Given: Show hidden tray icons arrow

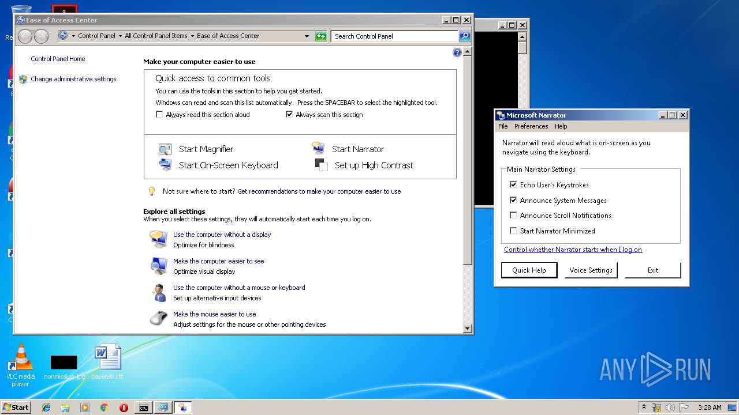Looking at the screenshot, I should coord(644,408).
